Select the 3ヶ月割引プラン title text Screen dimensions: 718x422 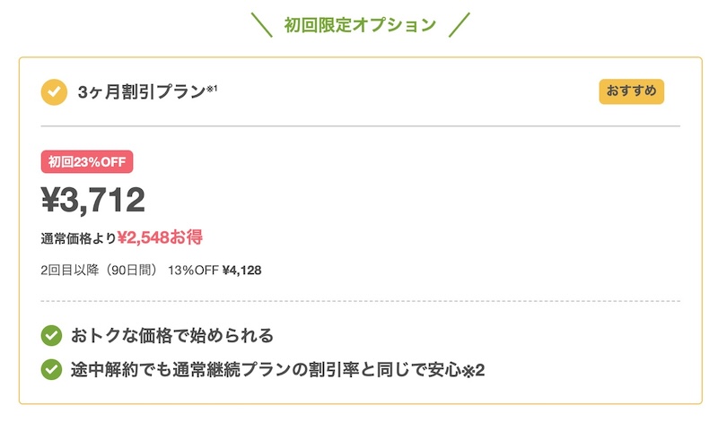point(142,92)
